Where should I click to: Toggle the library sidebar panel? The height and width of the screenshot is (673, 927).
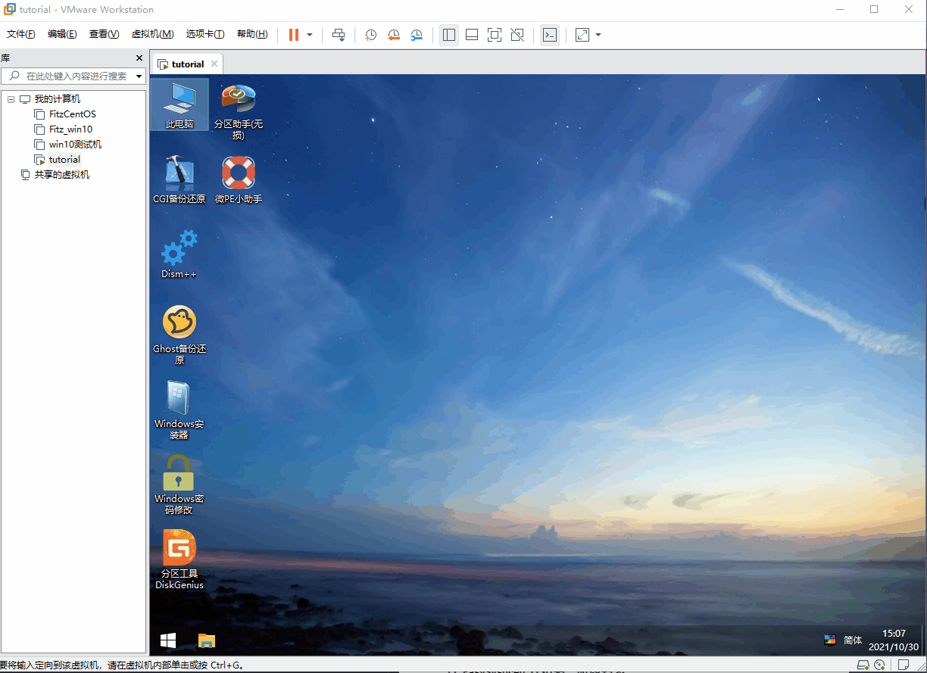click(449, 35)
